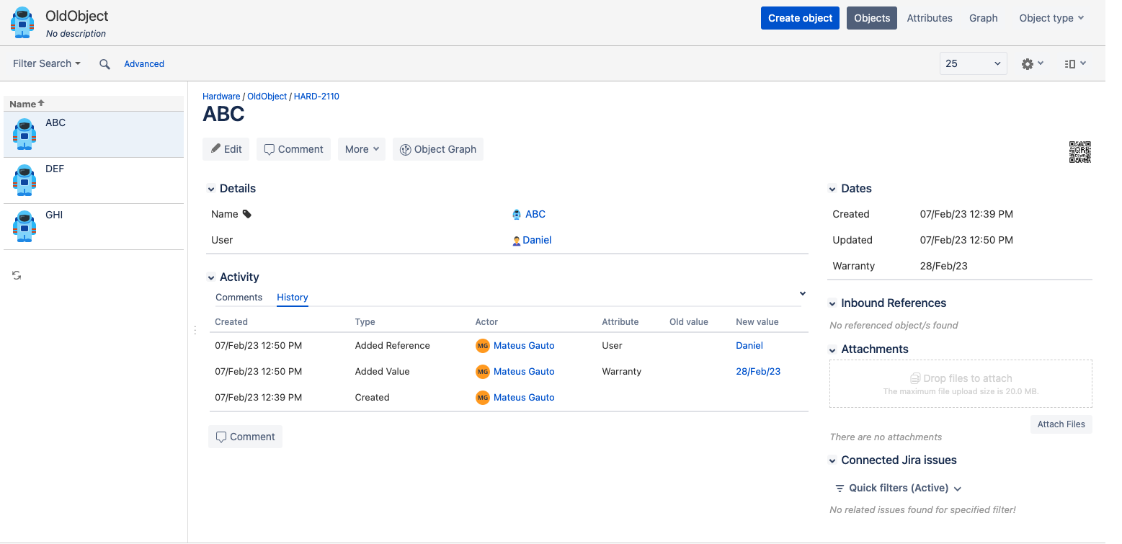Open the settings gear menu
The width and height of the screenshot is (1122, 544).
tap(1032, 64)
